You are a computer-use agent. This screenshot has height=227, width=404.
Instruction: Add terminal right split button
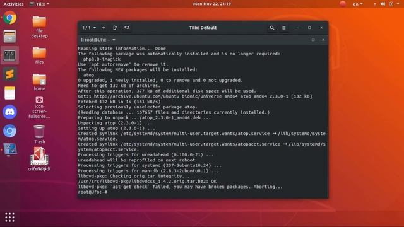pyautogui.click(x=115, y=28)
